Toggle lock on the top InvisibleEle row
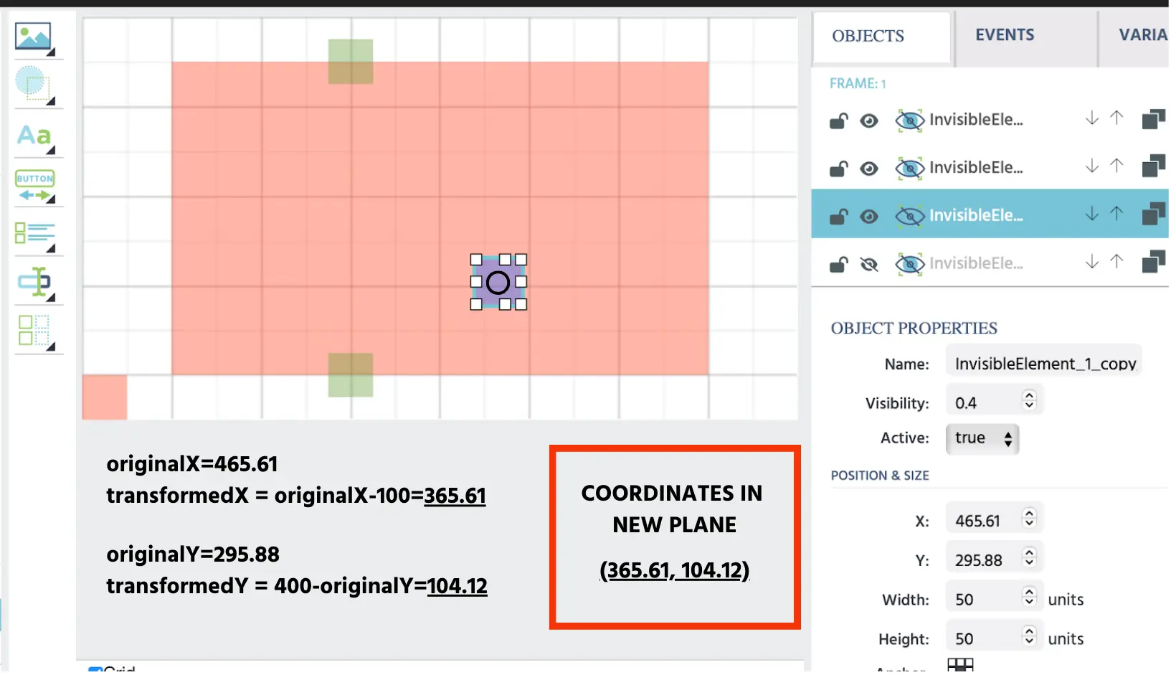This screenshot has width=1171, height=675. coord(838,121)
